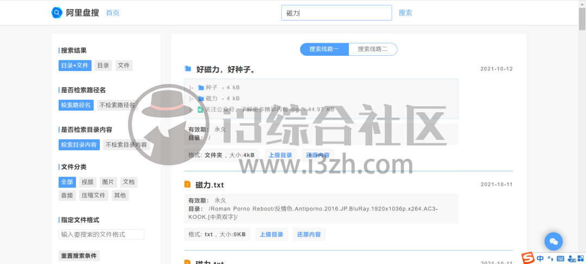Click the 格式: txt ,大小:0KB label

tap(217, 235)
